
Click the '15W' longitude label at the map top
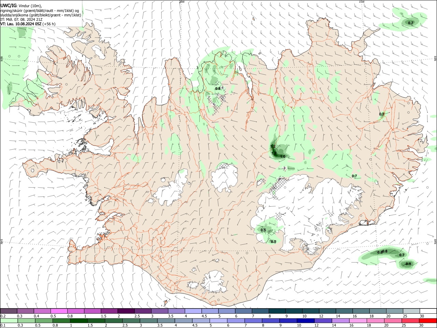362,2
